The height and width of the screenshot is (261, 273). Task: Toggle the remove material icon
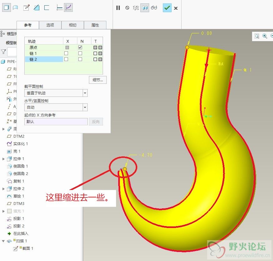(37, 8)
